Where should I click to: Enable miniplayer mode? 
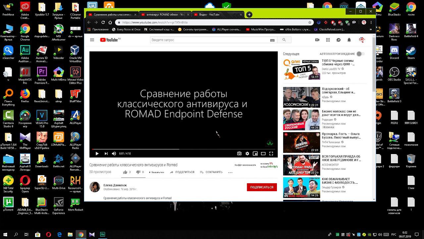(x=255, y=153)
